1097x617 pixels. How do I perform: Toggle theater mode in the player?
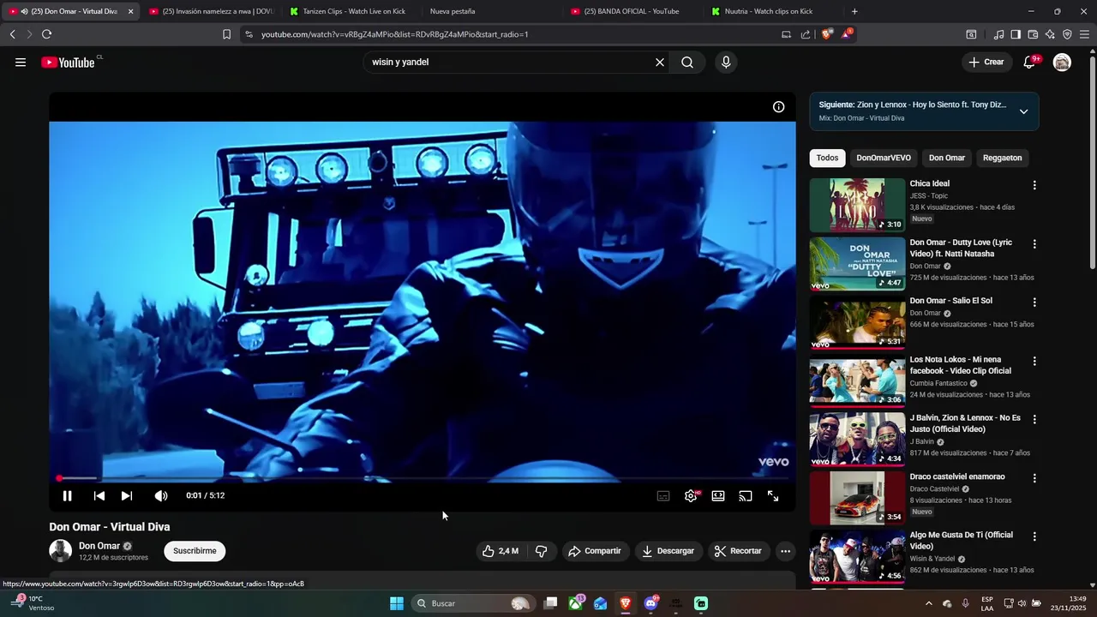(x=718, y=495)
